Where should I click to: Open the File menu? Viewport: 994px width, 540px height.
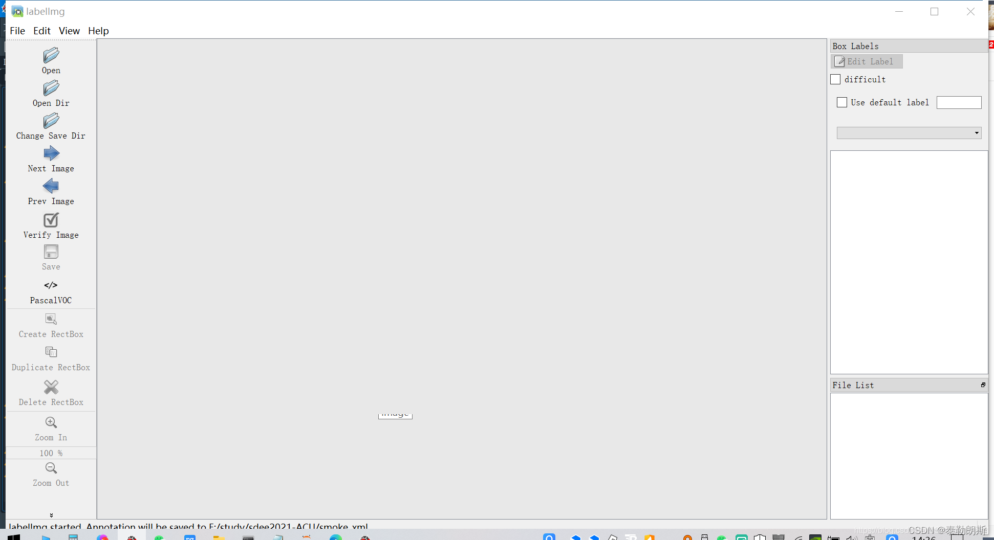tap(17, 31)
